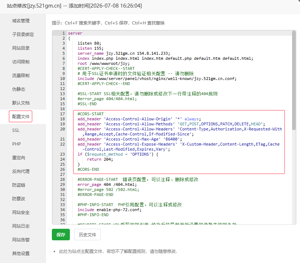This screenshot has width=300, height=263.
Task: Click the #ERROR-PAGE-START comment line
Action: pos(138,179)
